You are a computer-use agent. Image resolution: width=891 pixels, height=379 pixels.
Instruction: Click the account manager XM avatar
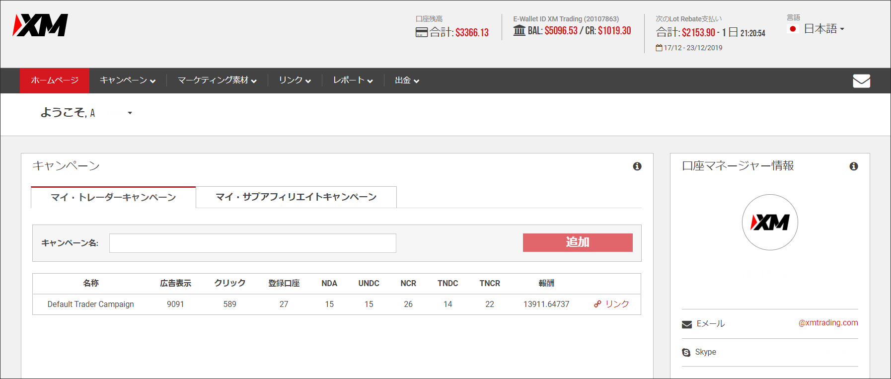coord(769,222)
